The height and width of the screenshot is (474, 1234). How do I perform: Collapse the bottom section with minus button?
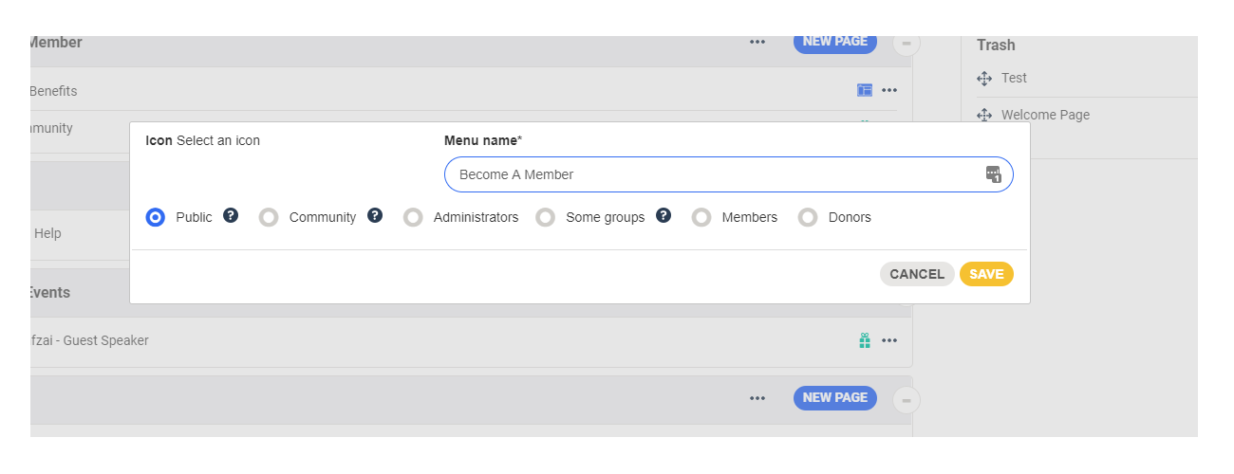coord(907,400)
